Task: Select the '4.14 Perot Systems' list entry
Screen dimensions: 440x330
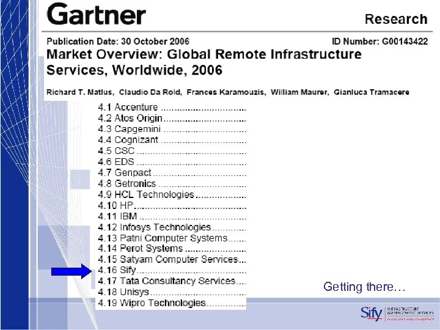Action: 172,248
